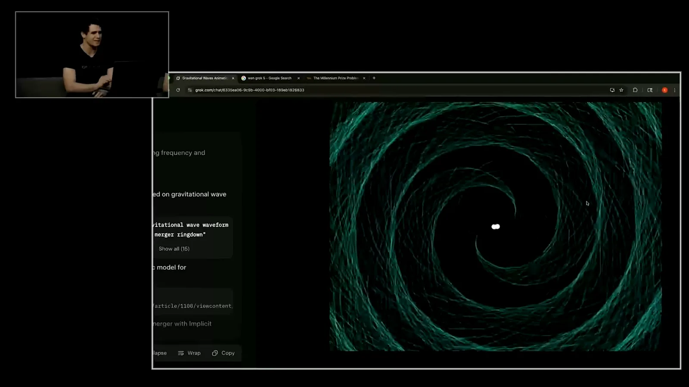Image resolution: width=689 pixels, height=387 pixels.
Task: Click the presenter webcam video thumbnail
Action: (92, 55)
